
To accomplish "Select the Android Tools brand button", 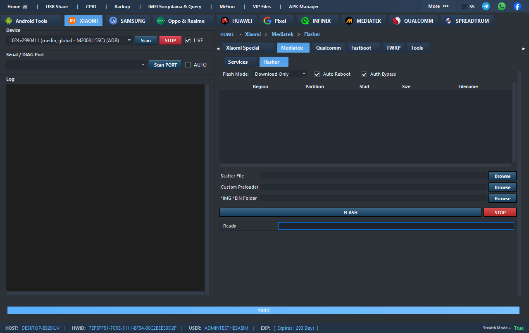I will point(31,21).
